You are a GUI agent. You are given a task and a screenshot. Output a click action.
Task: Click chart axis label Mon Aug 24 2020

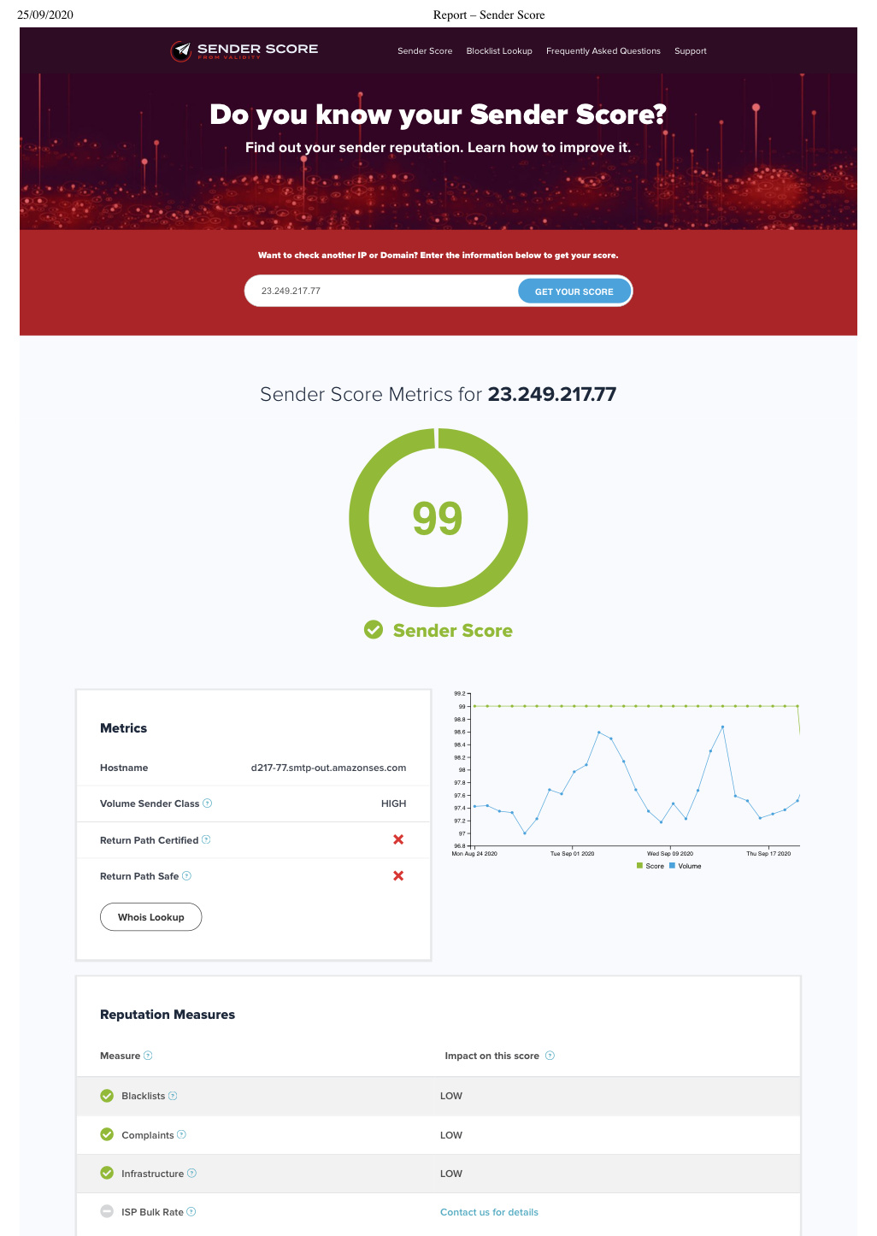point(474,854)
